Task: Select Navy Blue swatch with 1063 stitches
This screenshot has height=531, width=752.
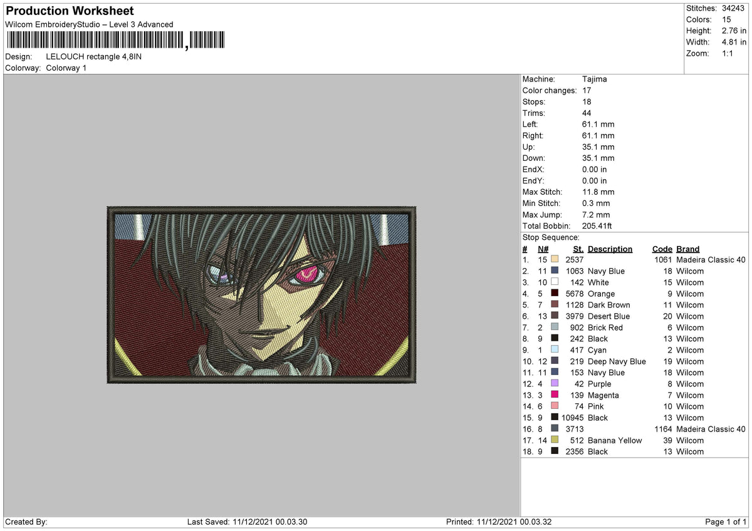Action: [555, 271]
